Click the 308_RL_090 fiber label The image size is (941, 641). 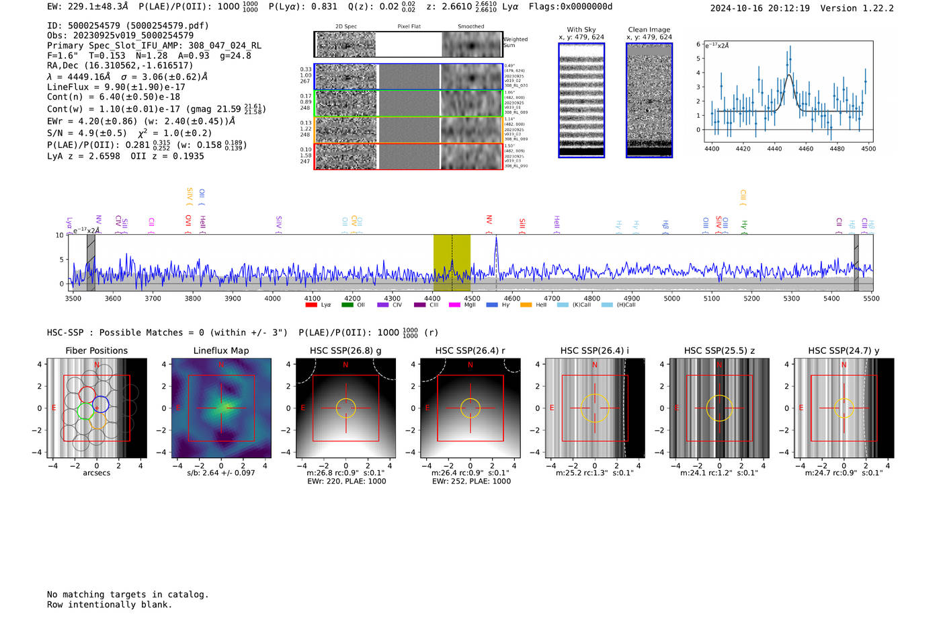[516, 166]
